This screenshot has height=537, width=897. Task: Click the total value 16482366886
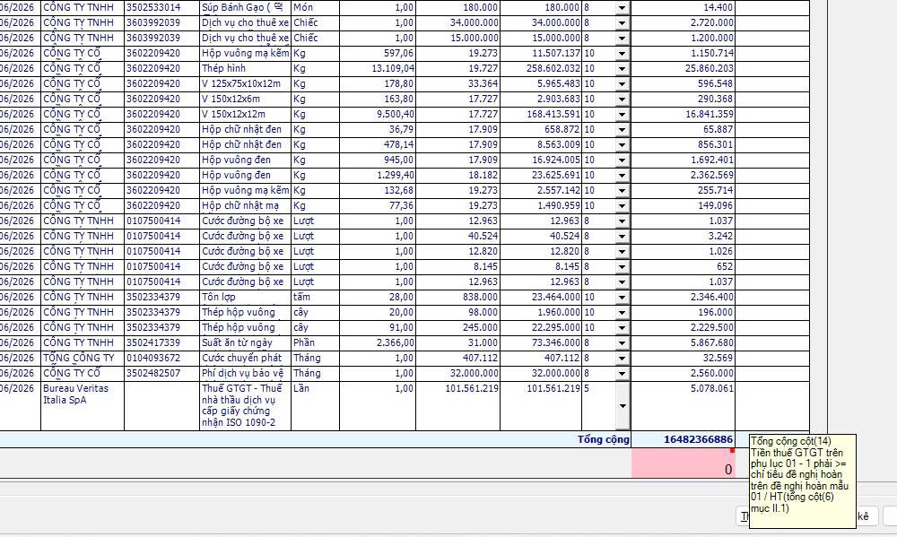[698, 439]
